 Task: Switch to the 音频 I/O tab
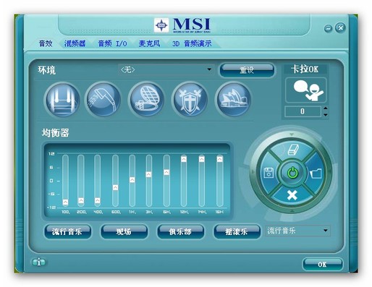pyautogui.click(x=112, y=43)
